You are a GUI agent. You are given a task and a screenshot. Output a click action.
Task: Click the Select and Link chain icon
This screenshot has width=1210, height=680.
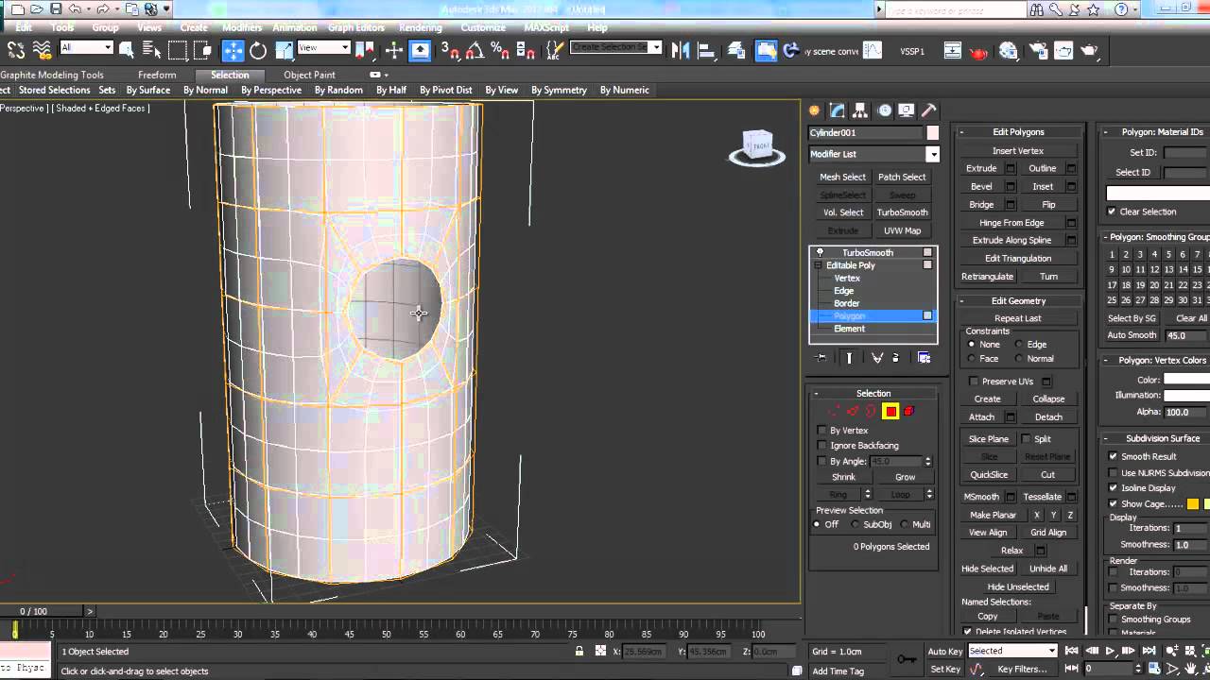click(x=16, y=50)
